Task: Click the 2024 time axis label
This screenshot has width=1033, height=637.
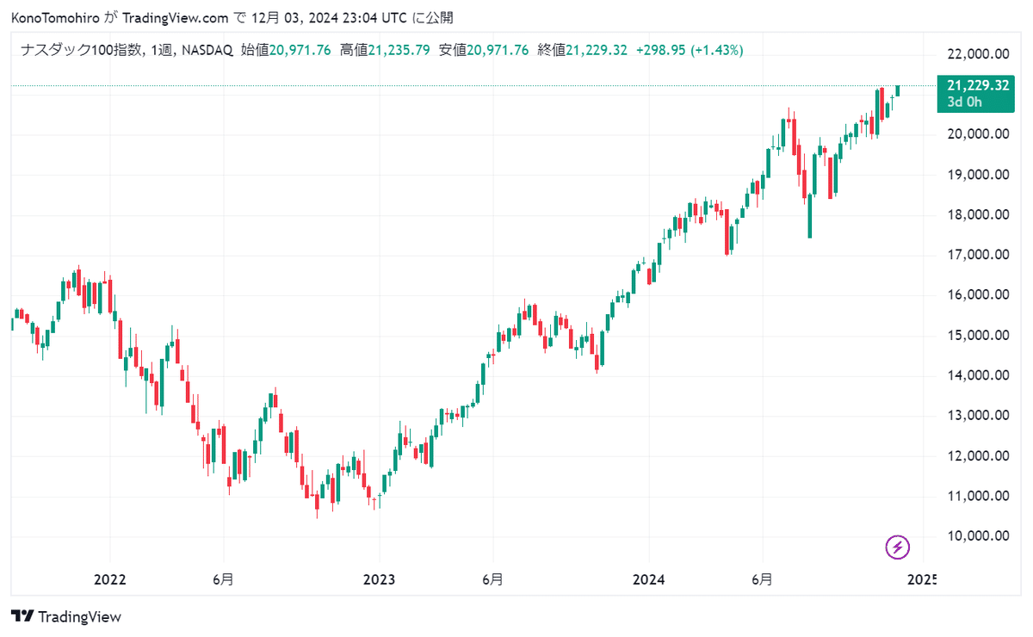Action: [649, 579]
